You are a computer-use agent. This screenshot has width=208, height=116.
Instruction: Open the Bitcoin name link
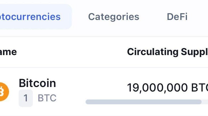(37, 84)
